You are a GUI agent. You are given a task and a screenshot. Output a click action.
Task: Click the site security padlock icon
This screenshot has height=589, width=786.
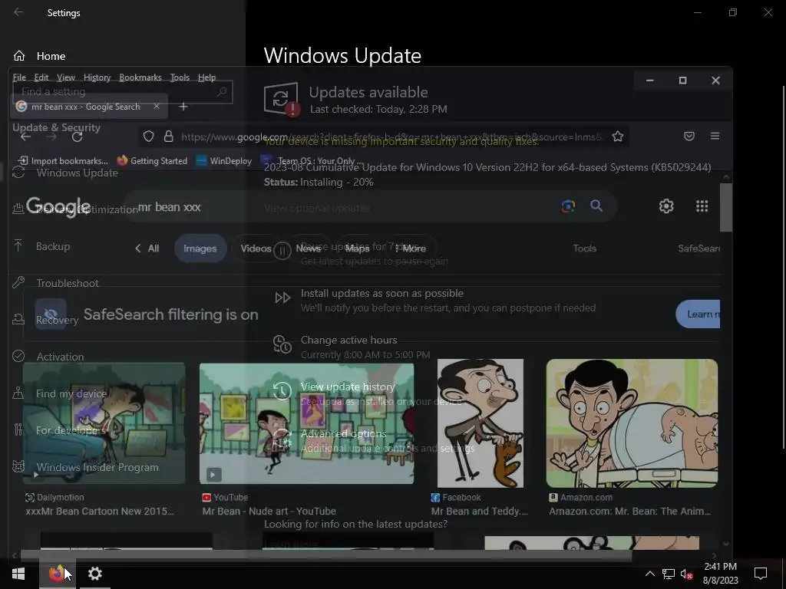tap(168, 137)
